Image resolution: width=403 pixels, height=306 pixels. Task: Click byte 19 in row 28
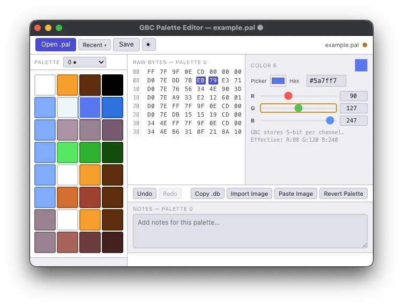(x=213, y=114)
